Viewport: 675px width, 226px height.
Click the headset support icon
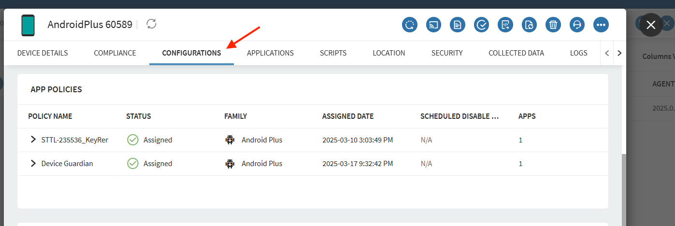577,25
